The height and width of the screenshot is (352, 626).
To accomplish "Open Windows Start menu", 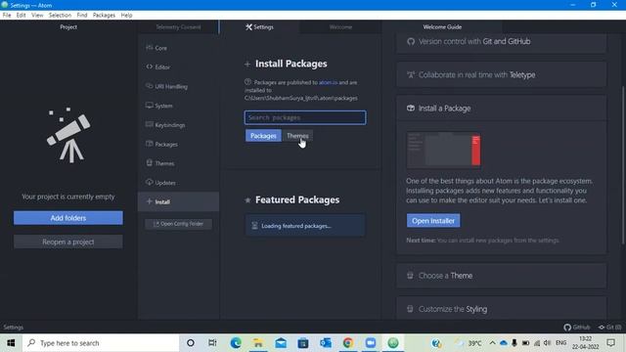I will pyautogui.click(x=11, y=343).
